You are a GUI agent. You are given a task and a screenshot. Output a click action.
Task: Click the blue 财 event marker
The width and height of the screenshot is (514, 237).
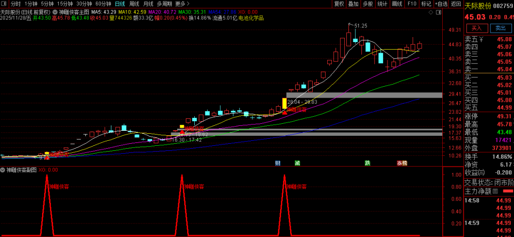tap(277, 163)
